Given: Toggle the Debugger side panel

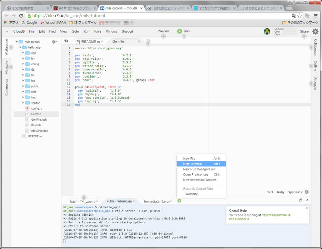Looking at the screenshot, I should (x=315, y=84).
